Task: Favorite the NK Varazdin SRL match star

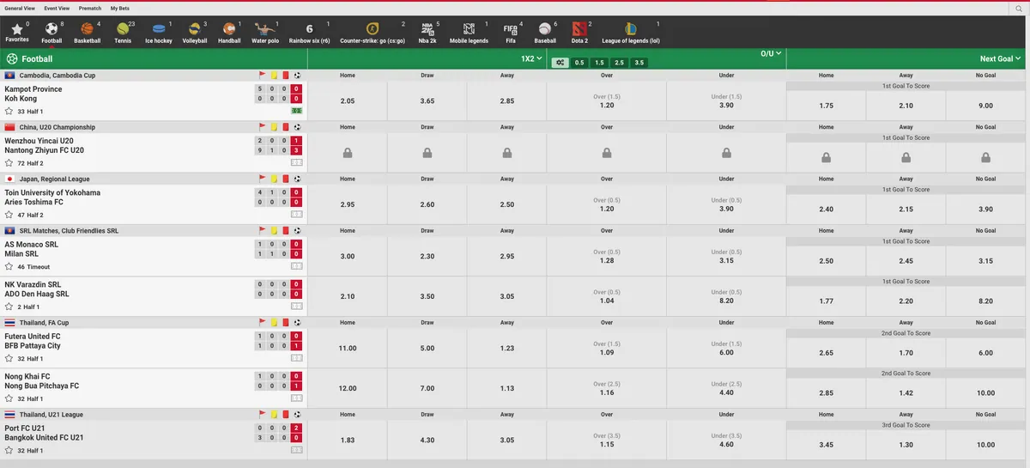Action: (9, 307)
